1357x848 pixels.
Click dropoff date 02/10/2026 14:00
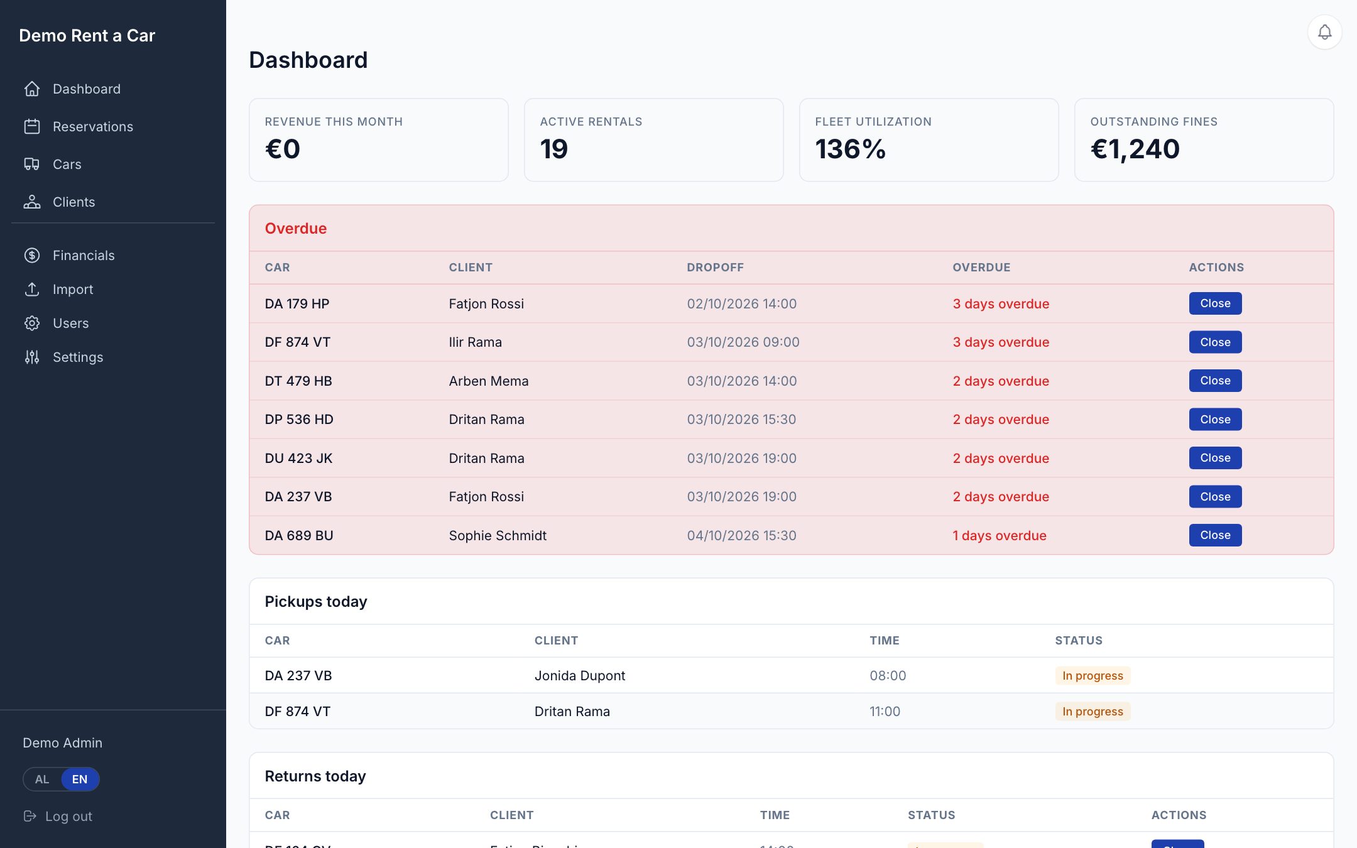[x=741, y=303]
